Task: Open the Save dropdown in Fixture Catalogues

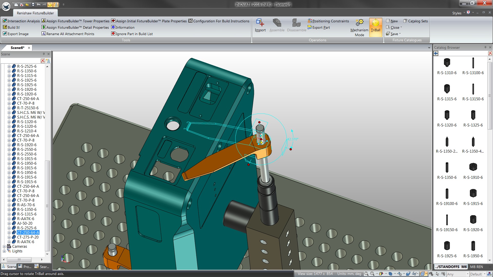Action: coord(400,34)
